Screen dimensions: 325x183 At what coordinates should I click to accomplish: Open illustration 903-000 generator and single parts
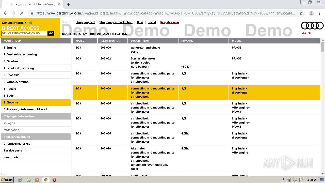tap(196, 50)
